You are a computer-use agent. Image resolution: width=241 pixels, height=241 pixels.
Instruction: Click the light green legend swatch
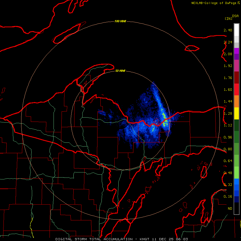(x=236, y=173)
